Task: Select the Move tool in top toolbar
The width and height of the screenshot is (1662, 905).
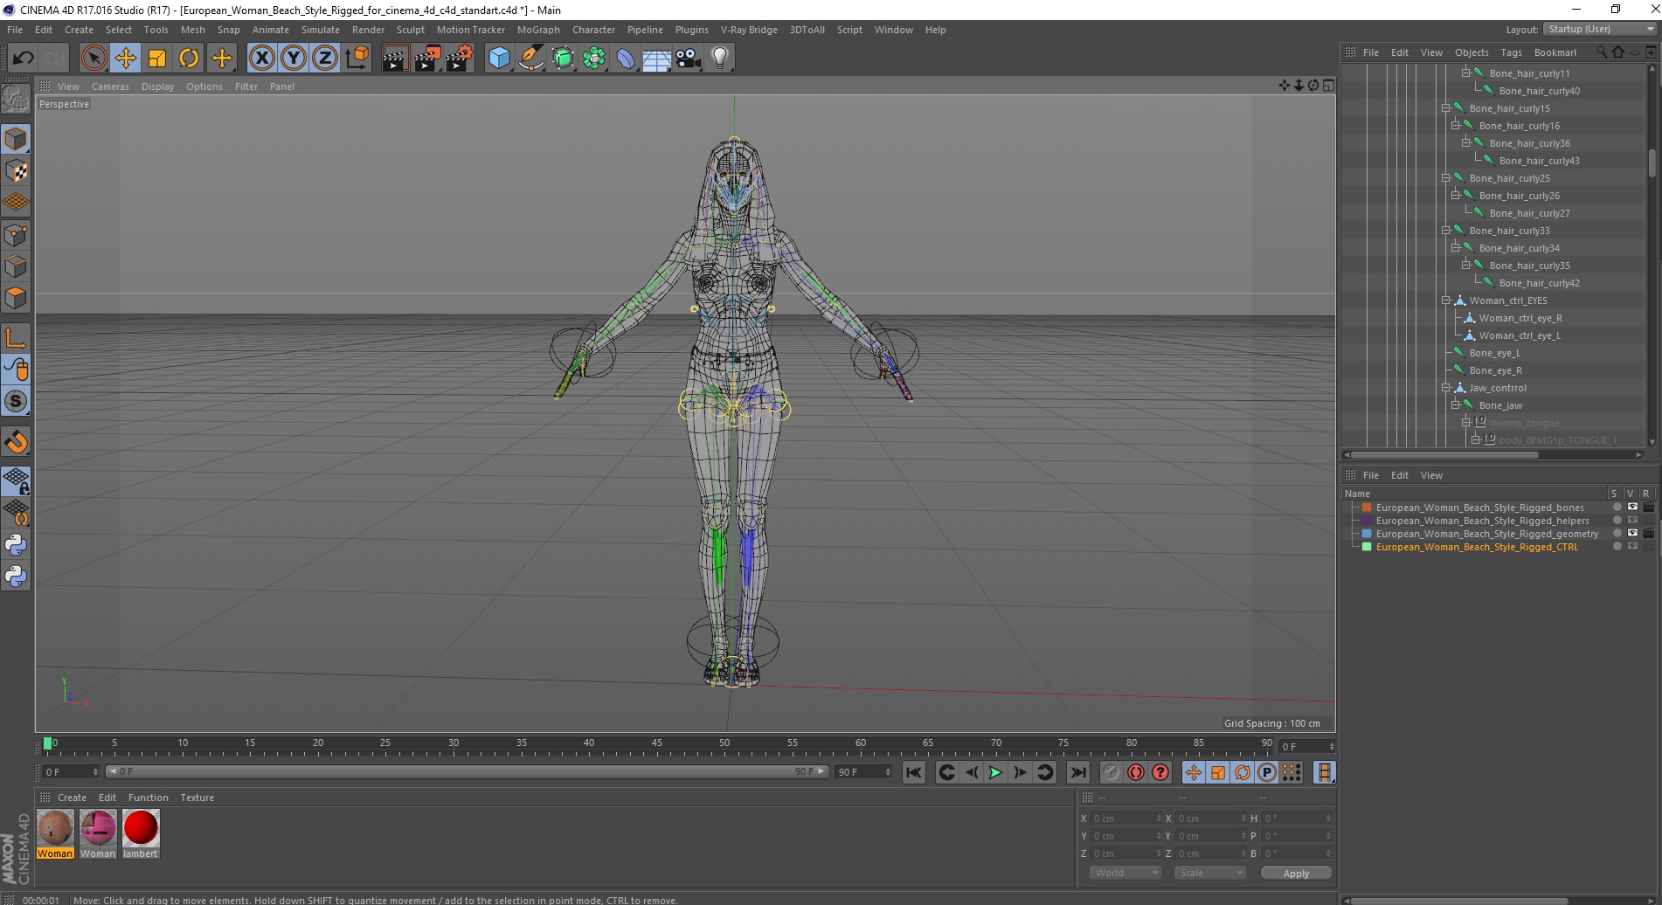Action: click(x=126, y=59)
